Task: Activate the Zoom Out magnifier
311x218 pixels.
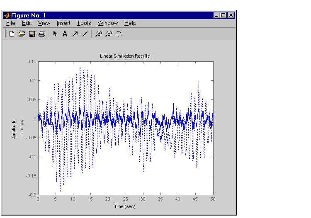Action: point(109,34)
